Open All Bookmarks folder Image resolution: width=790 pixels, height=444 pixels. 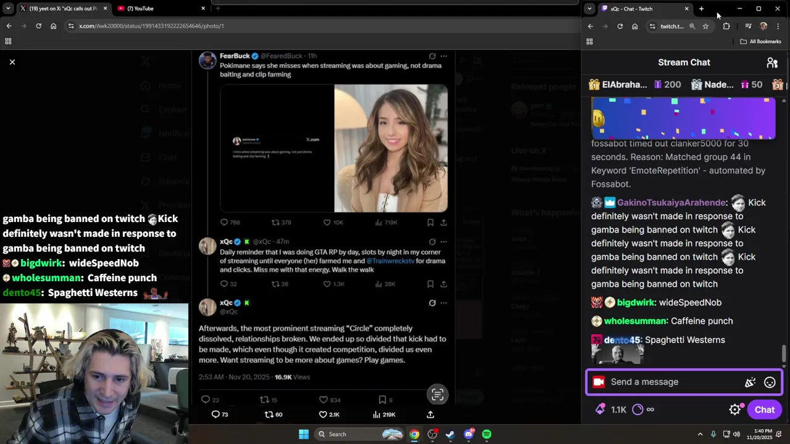coord(760,41)
